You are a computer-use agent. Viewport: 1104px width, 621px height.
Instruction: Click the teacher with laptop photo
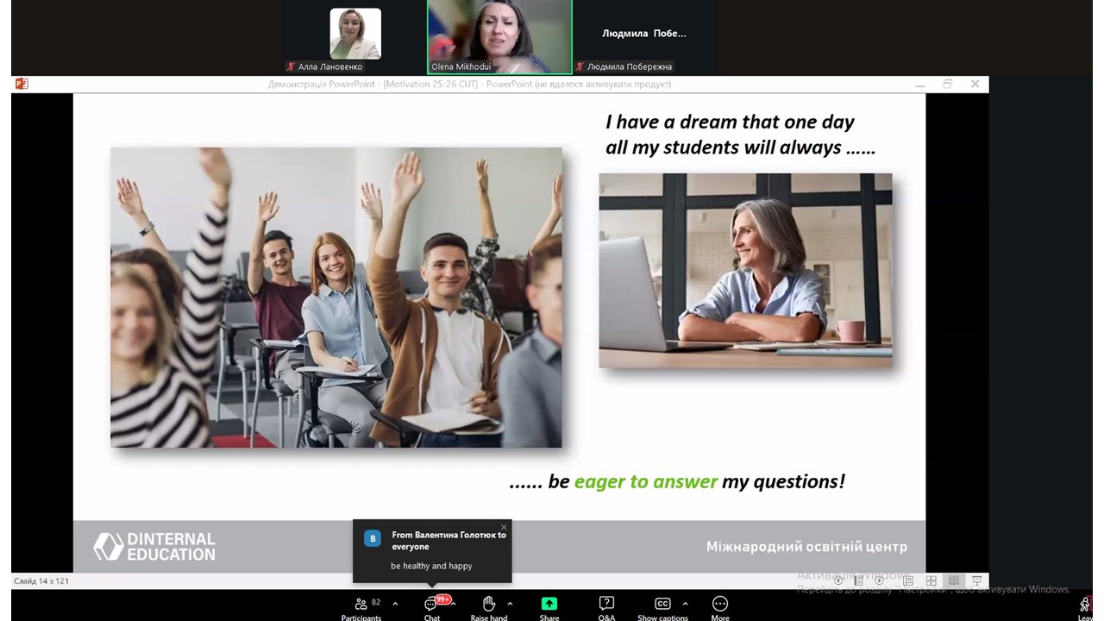coord(745,271)
